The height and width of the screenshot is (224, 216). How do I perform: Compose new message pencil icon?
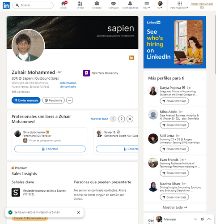(x=202, y=219)
